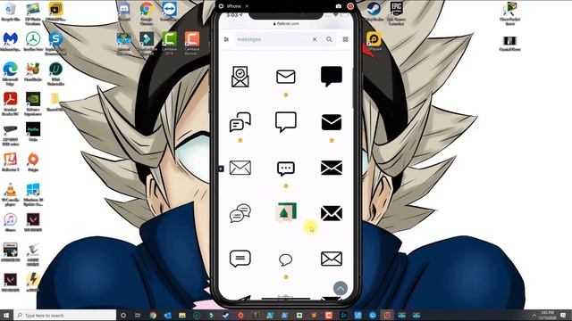Select the black envelope beside three-dot bubble
This screenshot has height=321, width=572.
coord(332,168)
